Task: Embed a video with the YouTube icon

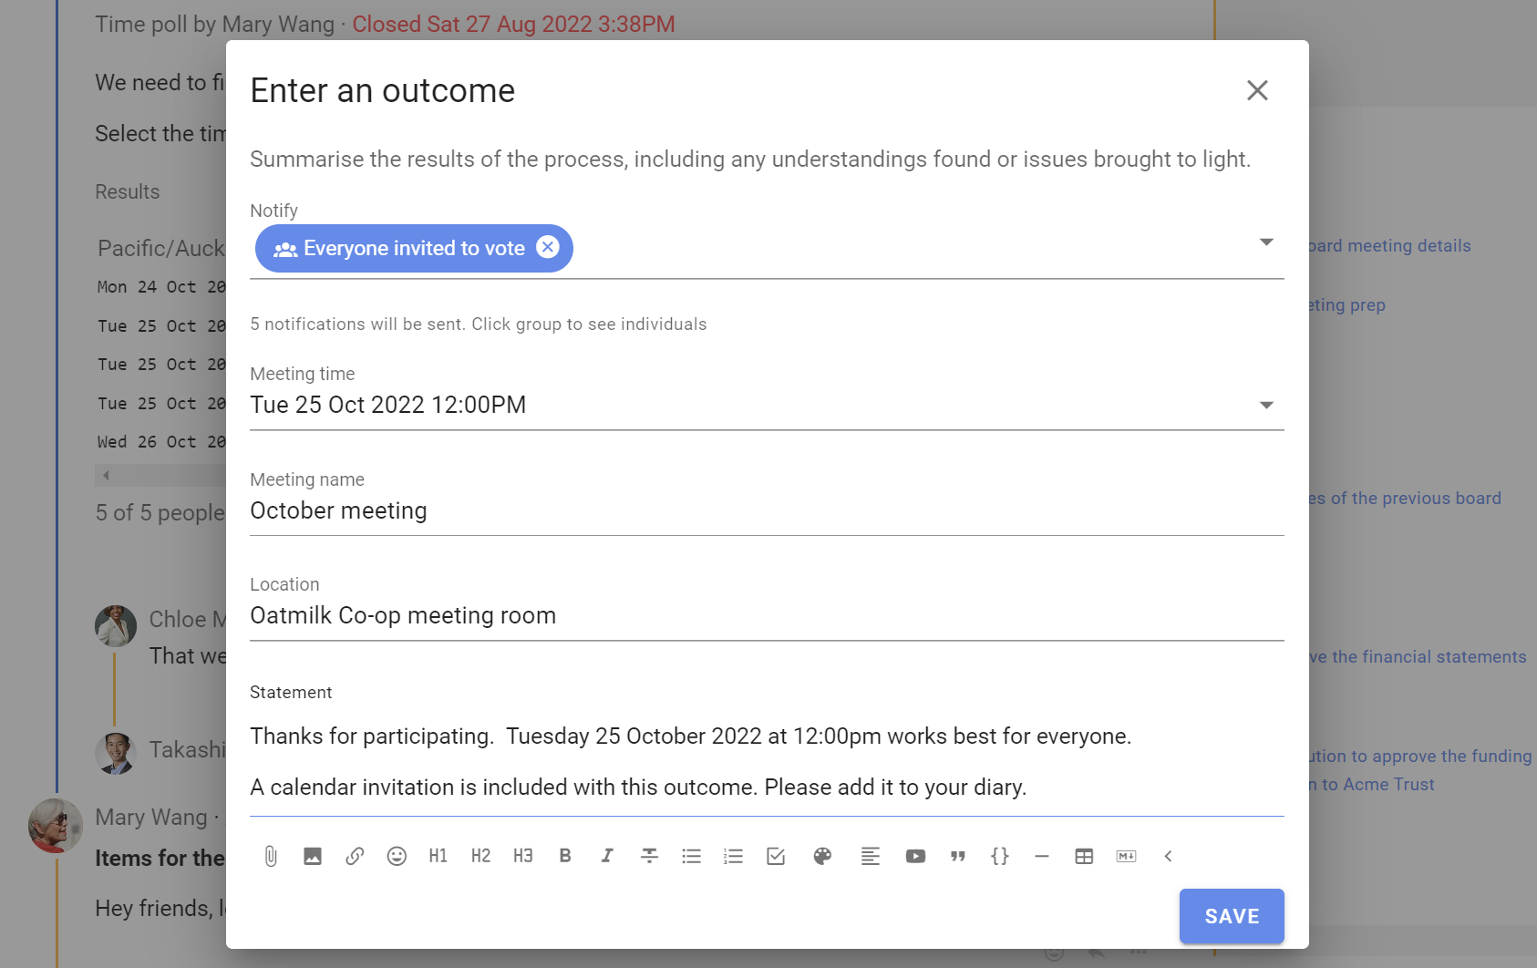Action: click(915, 856)
